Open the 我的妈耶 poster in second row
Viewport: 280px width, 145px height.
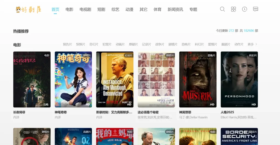115,137
